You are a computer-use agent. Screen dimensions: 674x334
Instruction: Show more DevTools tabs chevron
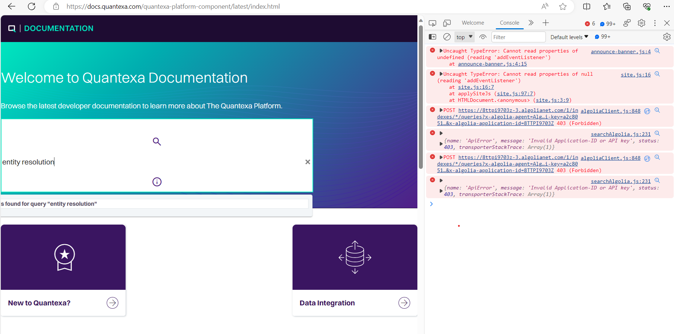point(531,23)
